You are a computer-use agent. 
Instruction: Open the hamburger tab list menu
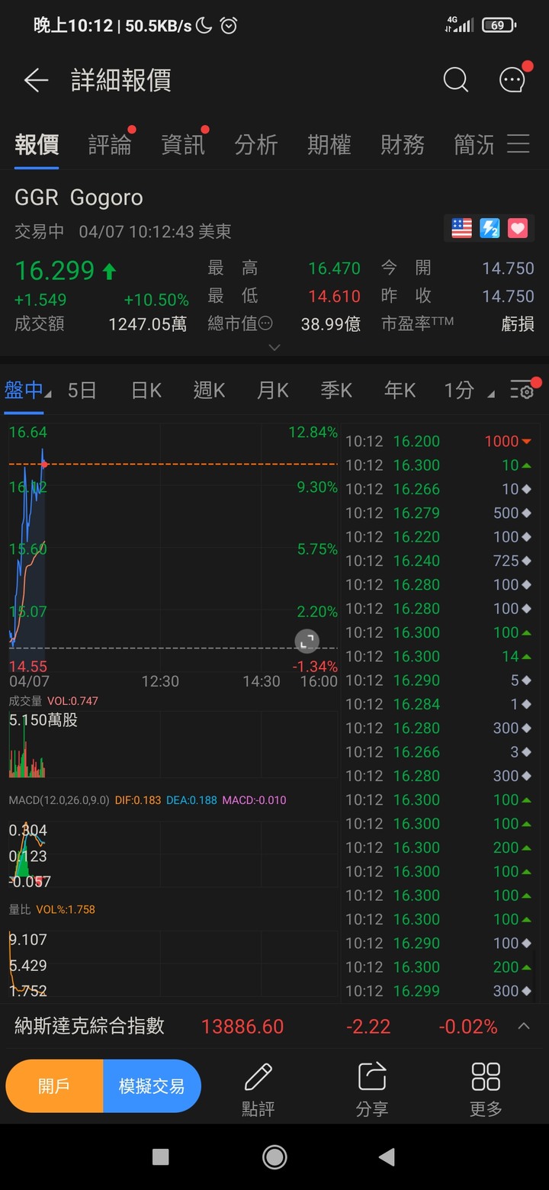tap(518, 144)
